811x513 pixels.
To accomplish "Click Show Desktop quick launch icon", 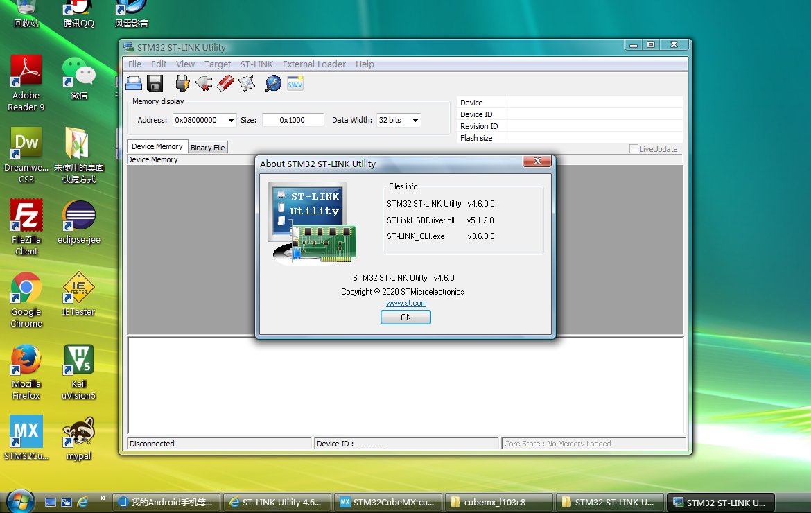I will tap(50, 502).
